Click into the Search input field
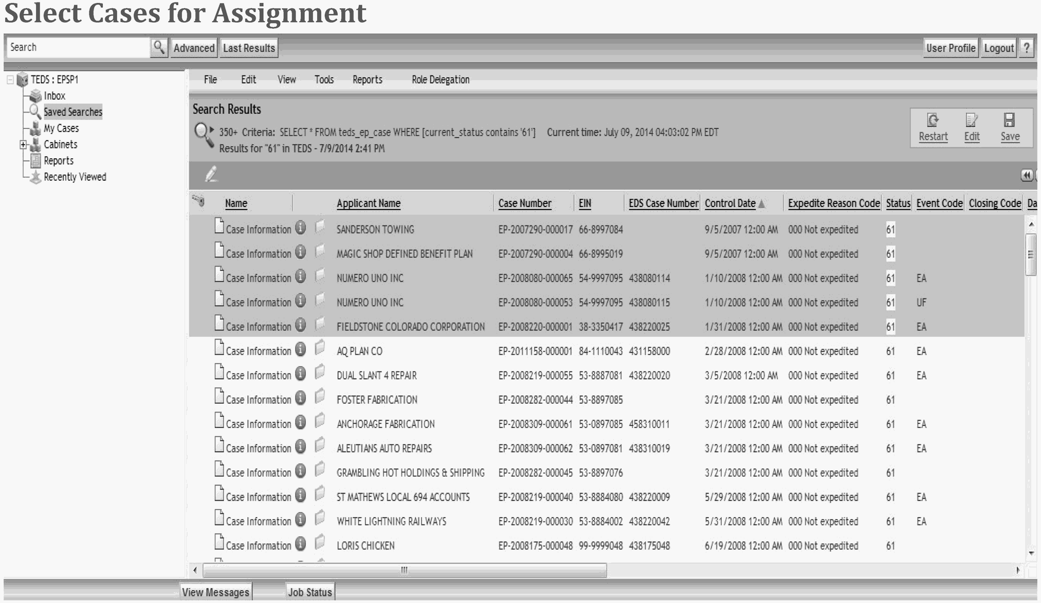 coord(77,48)
